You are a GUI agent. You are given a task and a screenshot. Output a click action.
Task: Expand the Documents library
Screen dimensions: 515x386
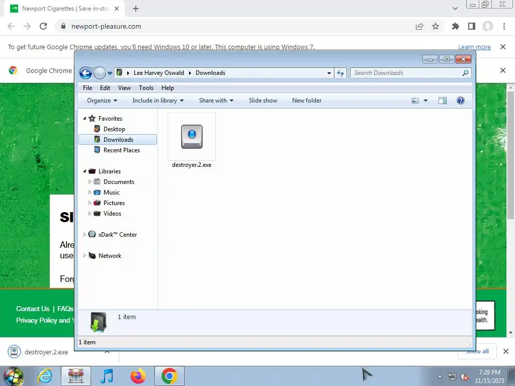(90, 181)
